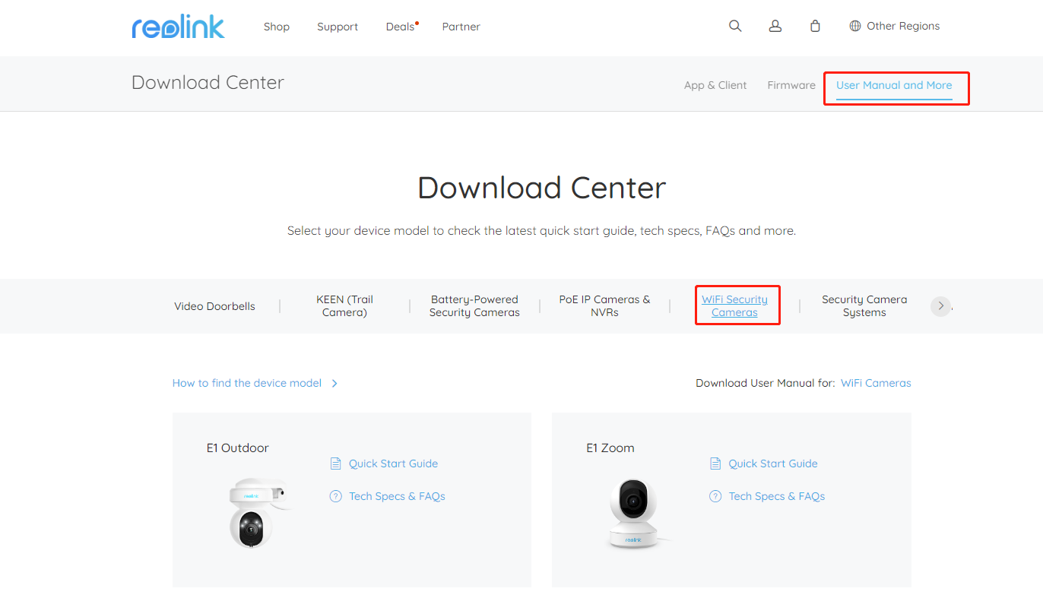Select PoE IP Cameras & NVRs category
Image resolution: width=1043 pixels, height=598 pixels.
605,306
